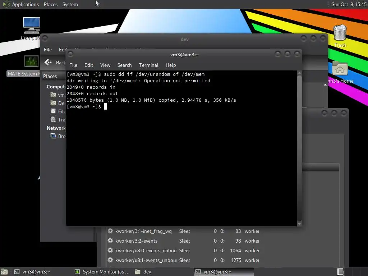This screenshot has height=276, width=368.
Task: Click the sudo dd command line text
Action: point(154,74)
